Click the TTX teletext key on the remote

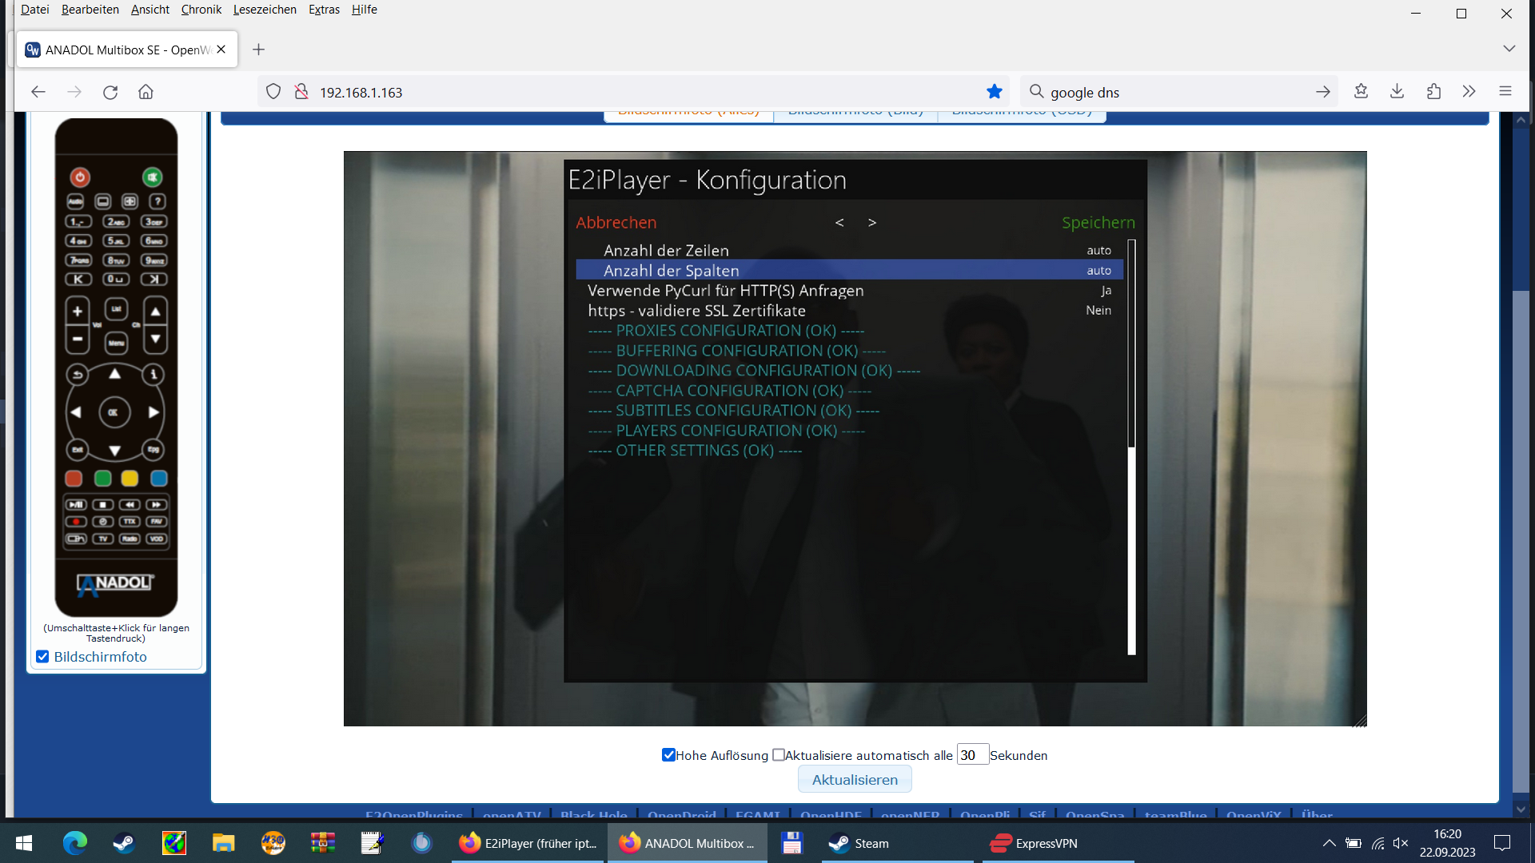point(130,522)
